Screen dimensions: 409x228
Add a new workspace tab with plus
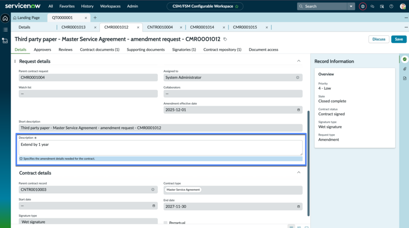click(x=95, y=17)
